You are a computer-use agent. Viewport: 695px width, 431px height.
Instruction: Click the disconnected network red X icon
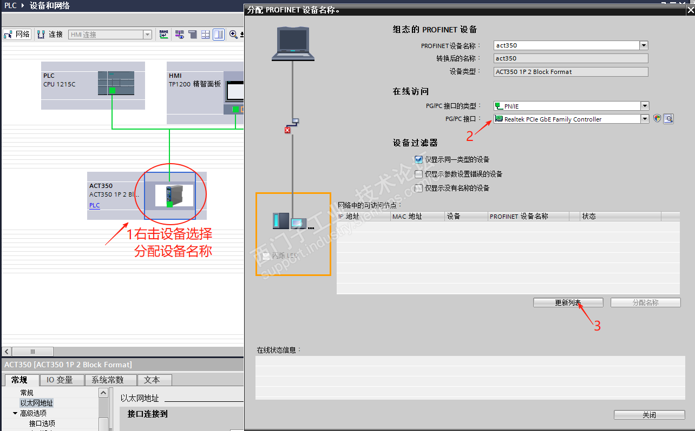(287, 130)
